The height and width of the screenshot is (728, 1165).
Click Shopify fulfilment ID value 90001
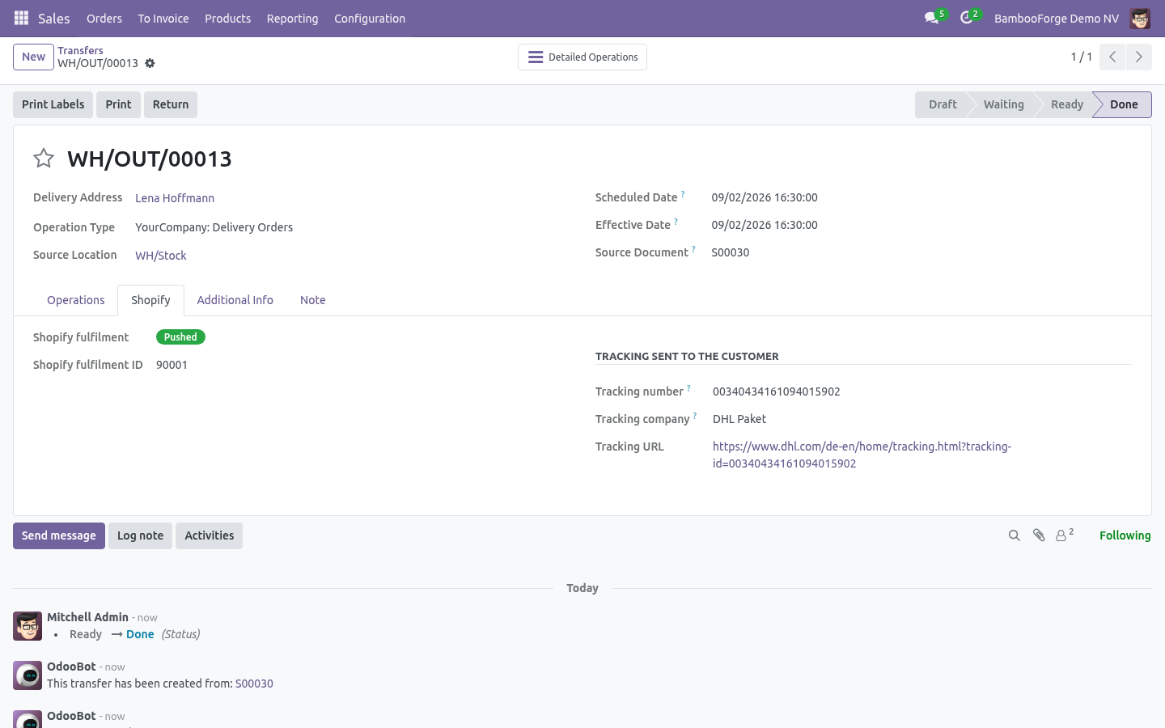[172, 365]
